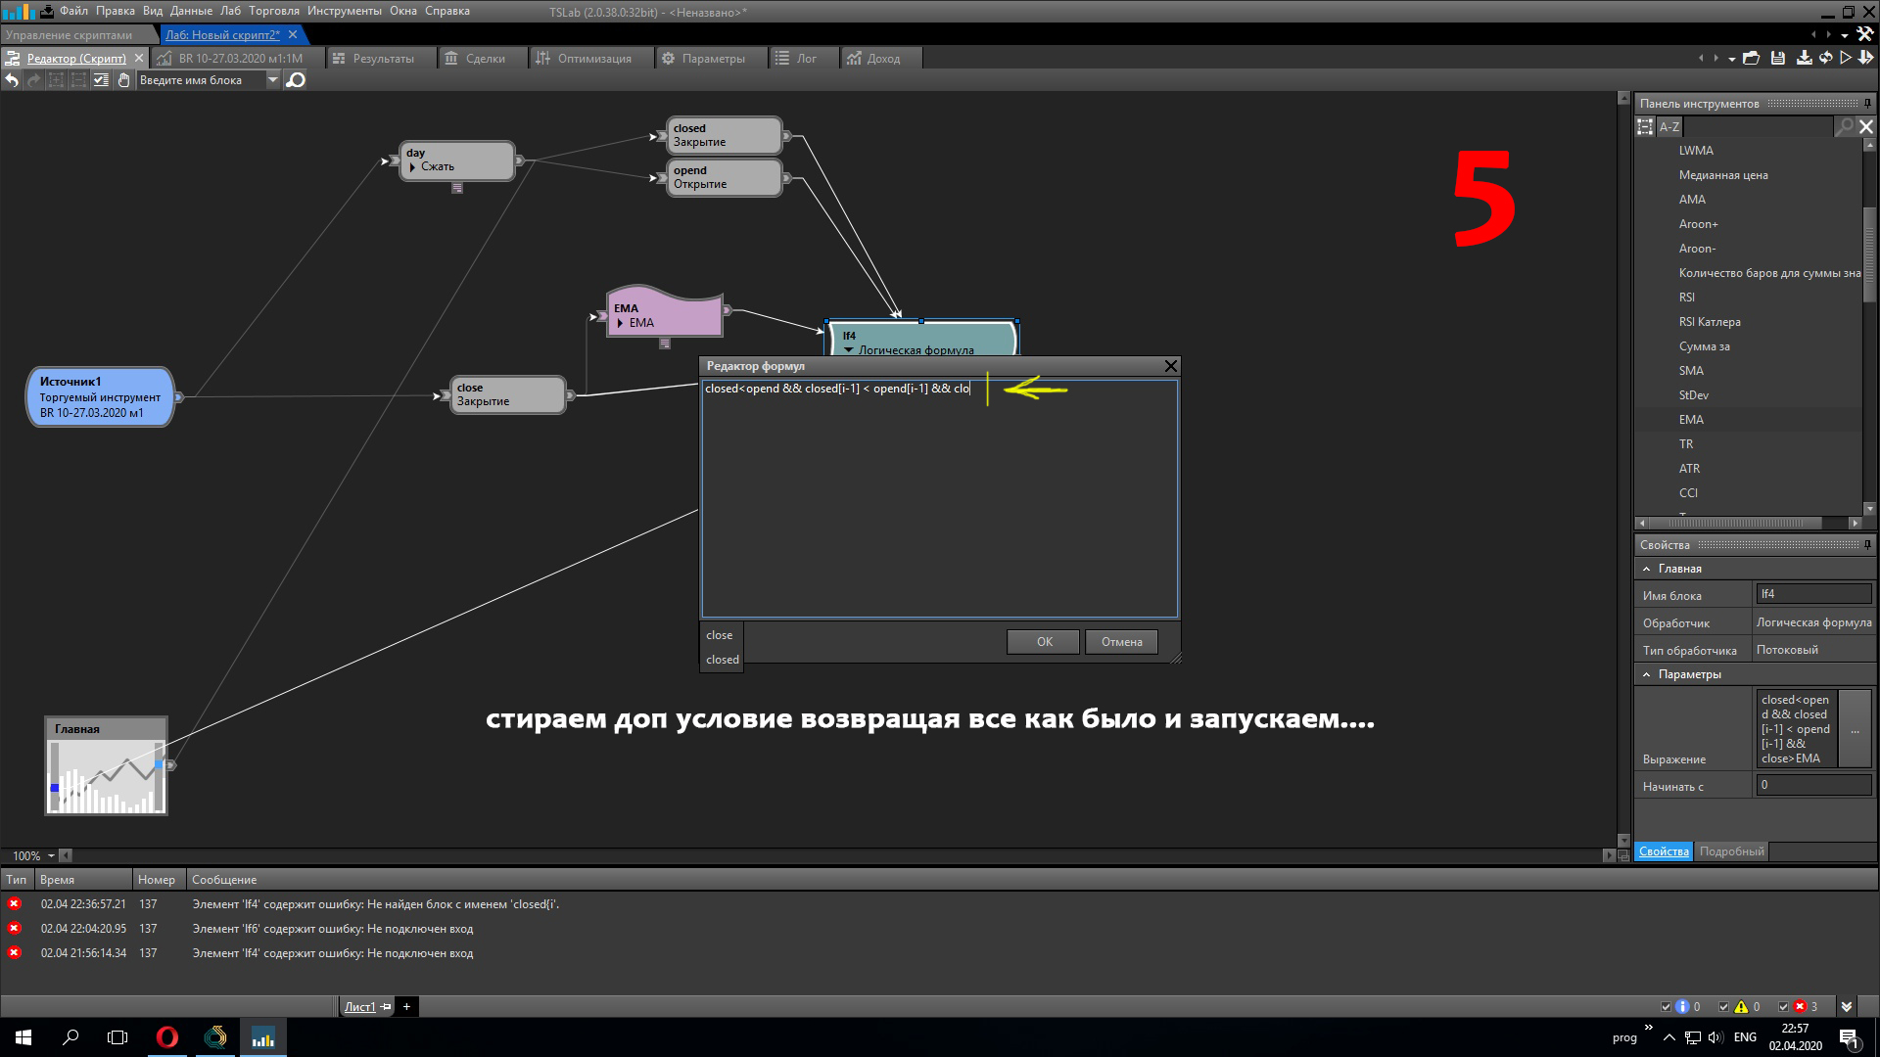Open the Торговля menu
1880x1057 pixels.
tap(274, 11)
